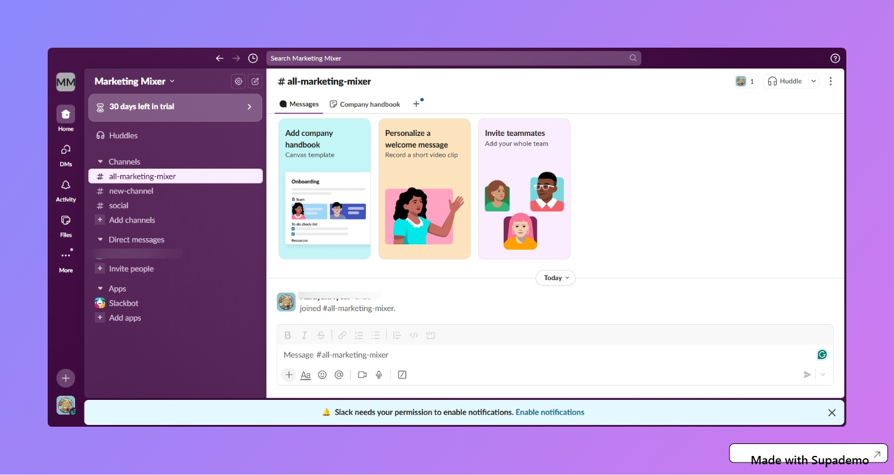Screen dimensions: 894x475
Task: Mention someone with the @ icon
Action: (339, 375)
